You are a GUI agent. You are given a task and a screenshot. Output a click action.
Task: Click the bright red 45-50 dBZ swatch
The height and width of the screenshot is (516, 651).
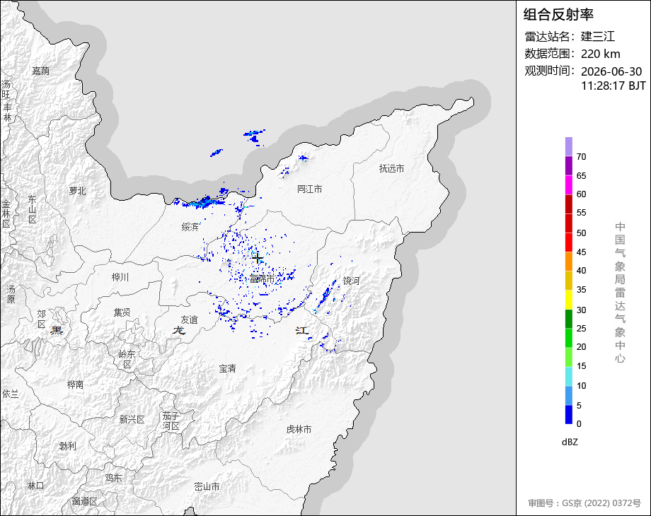click(x=569, y=242)
